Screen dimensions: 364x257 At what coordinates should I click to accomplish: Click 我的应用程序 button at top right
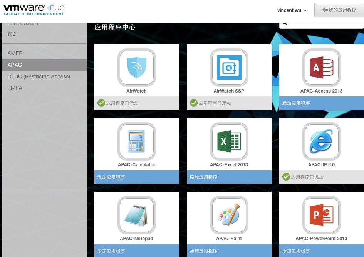click(x=339, y=10)
